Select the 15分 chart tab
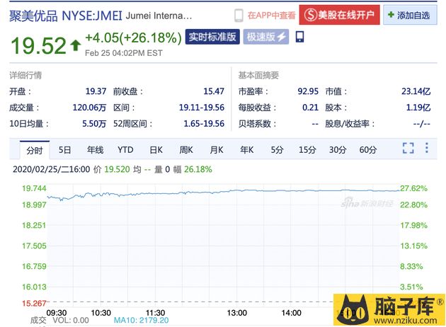The image size is (446, 327). (307, 150)
